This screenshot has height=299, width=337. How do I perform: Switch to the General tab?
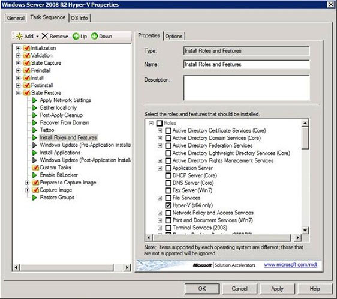tap(16, 18)
